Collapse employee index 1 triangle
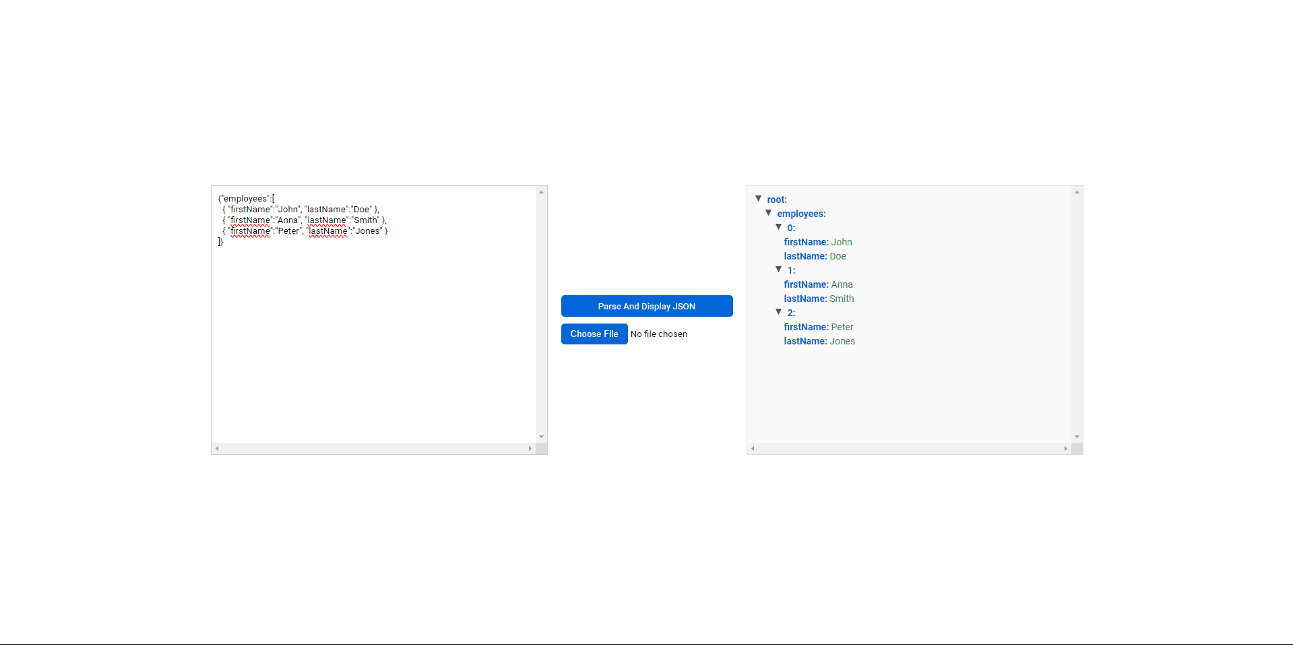 point(778,270)
